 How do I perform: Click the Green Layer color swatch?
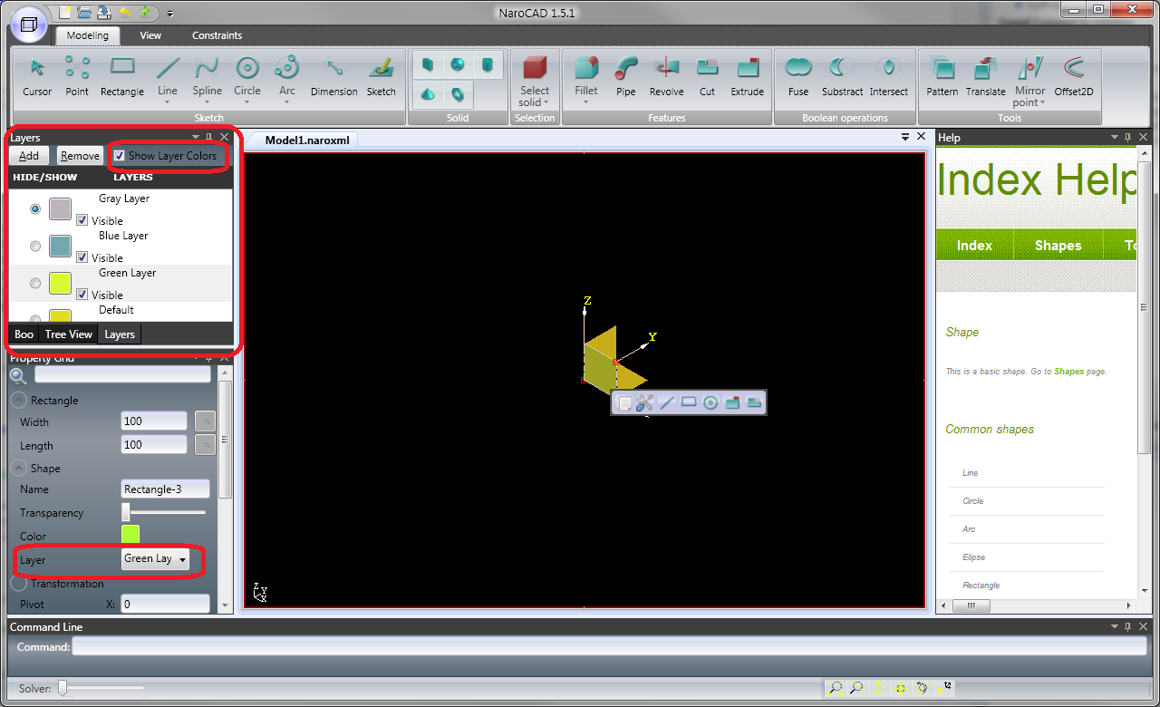[60, 284]
